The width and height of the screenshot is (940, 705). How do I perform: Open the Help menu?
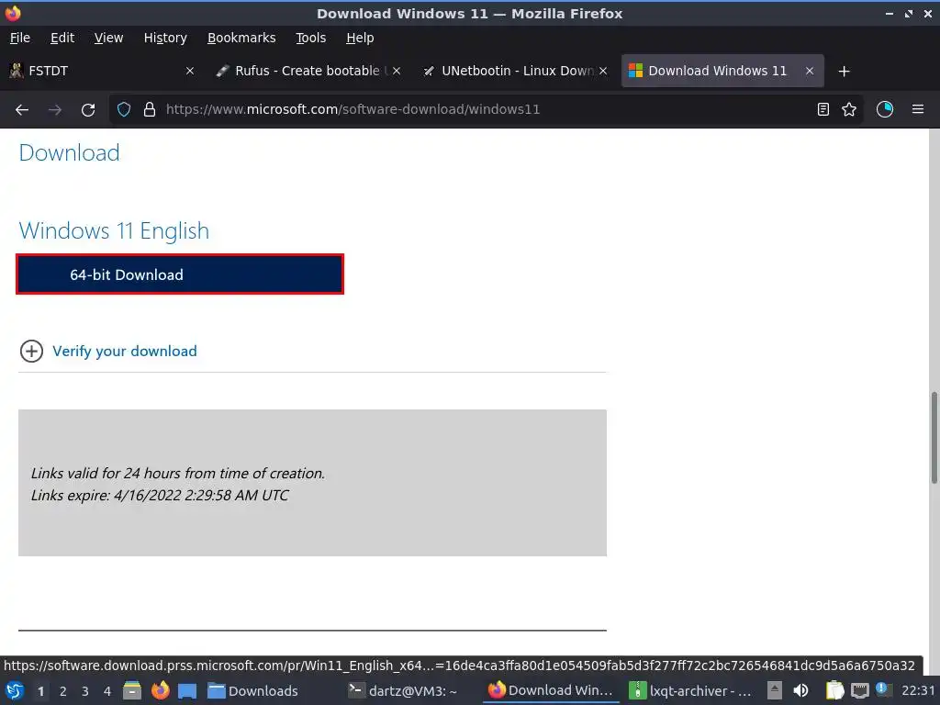(x=360, y=38)
